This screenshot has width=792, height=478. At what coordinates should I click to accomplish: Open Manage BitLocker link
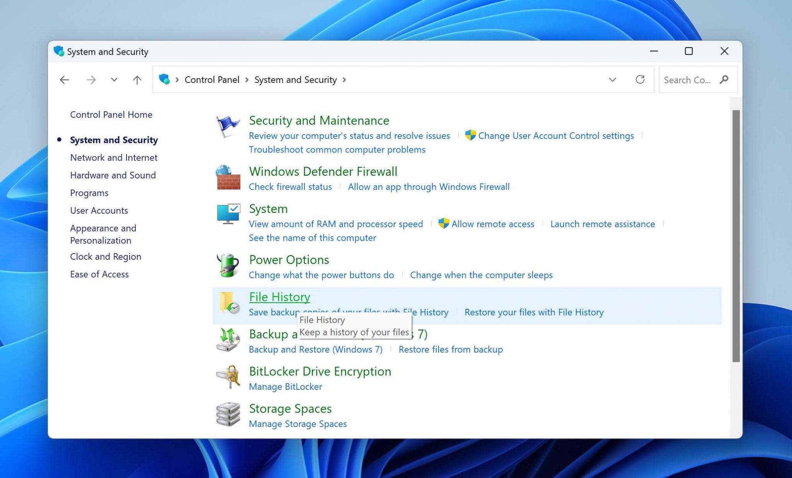point(285,387)
